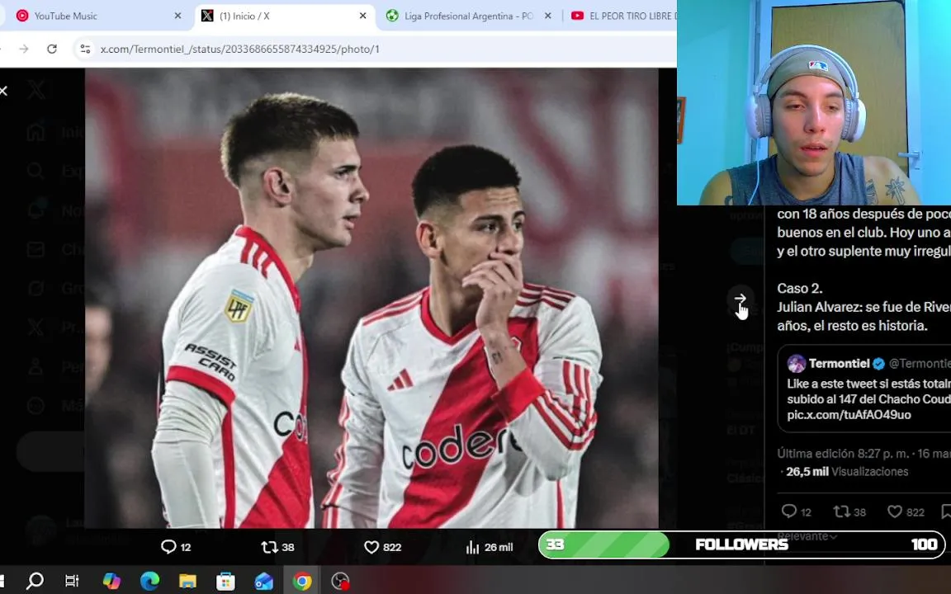The height and width of the screenshot is (594, 951).
Task: Switch to Google Chrome in taskbar
Action: pyautogui.click(x=302, y=581)
